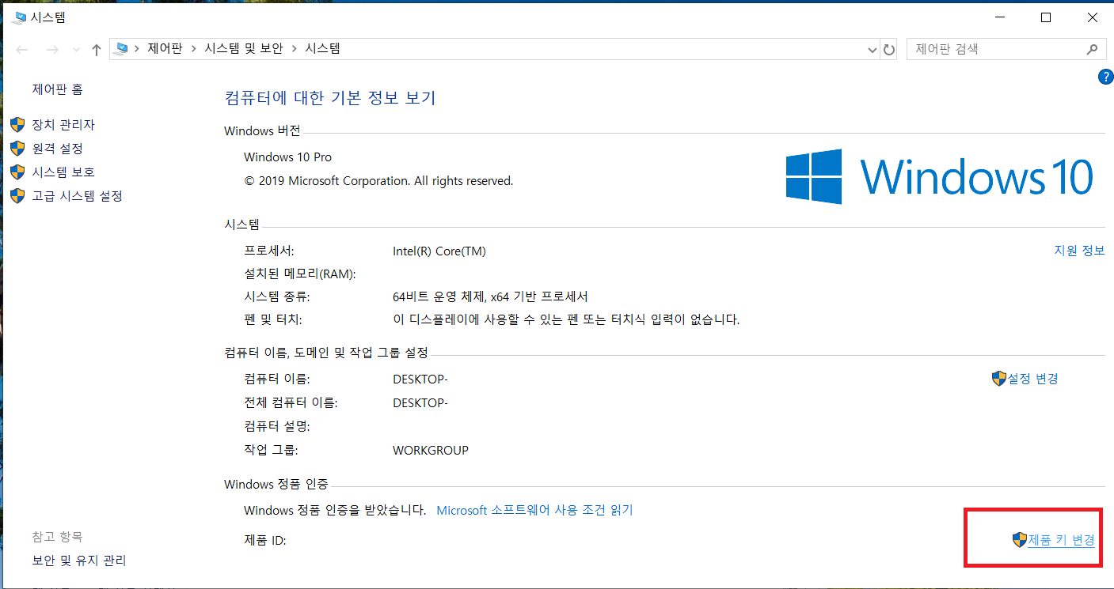Click the Refresh button beside address bar

click(889, 50)
